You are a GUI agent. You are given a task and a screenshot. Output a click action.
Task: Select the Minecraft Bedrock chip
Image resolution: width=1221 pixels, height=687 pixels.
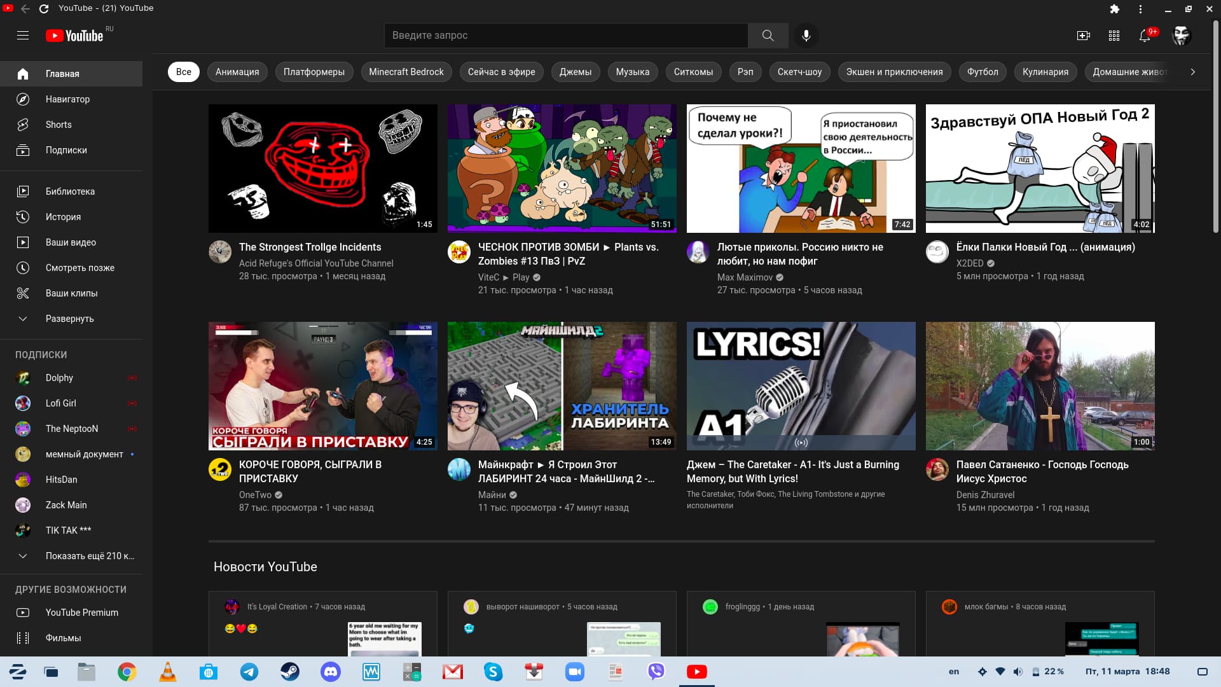pos(406,72)
